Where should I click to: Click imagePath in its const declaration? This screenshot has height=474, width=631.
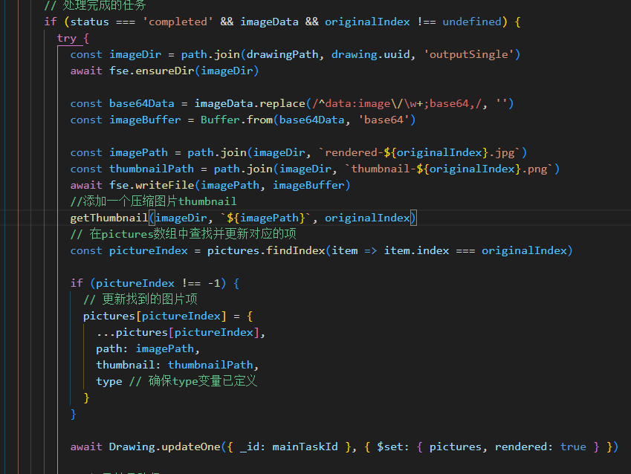(138, 152)
